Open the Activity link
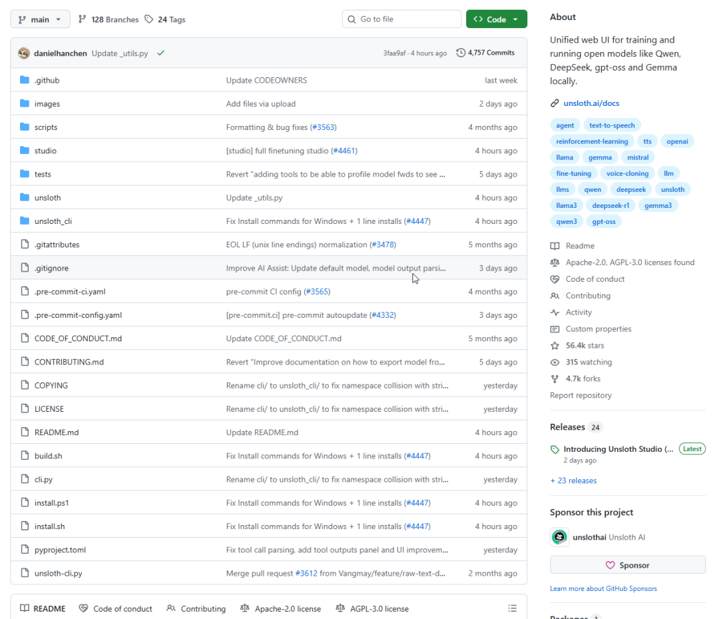 [x=579, y=312]
